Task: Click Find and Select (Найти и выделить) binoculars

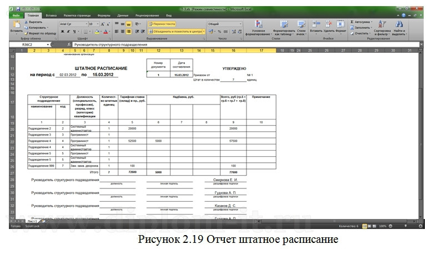Action: point(399,28)
